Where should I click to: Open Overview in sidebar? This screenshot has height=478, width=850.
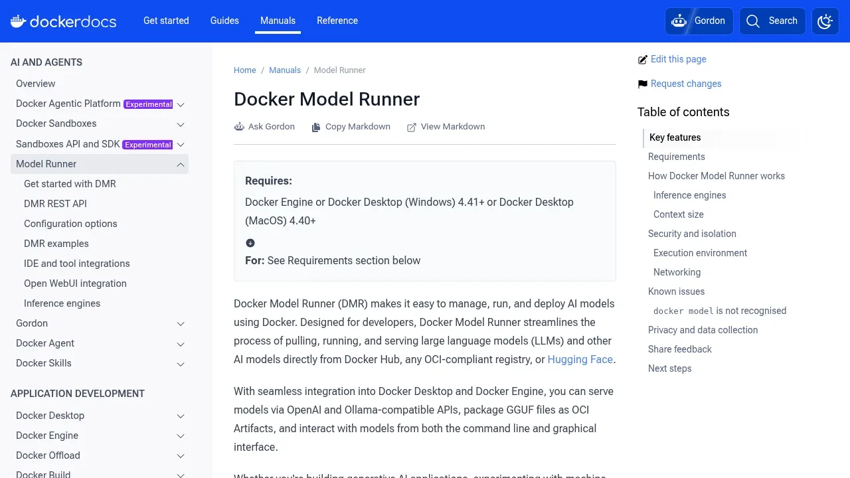tap(36, 84)
